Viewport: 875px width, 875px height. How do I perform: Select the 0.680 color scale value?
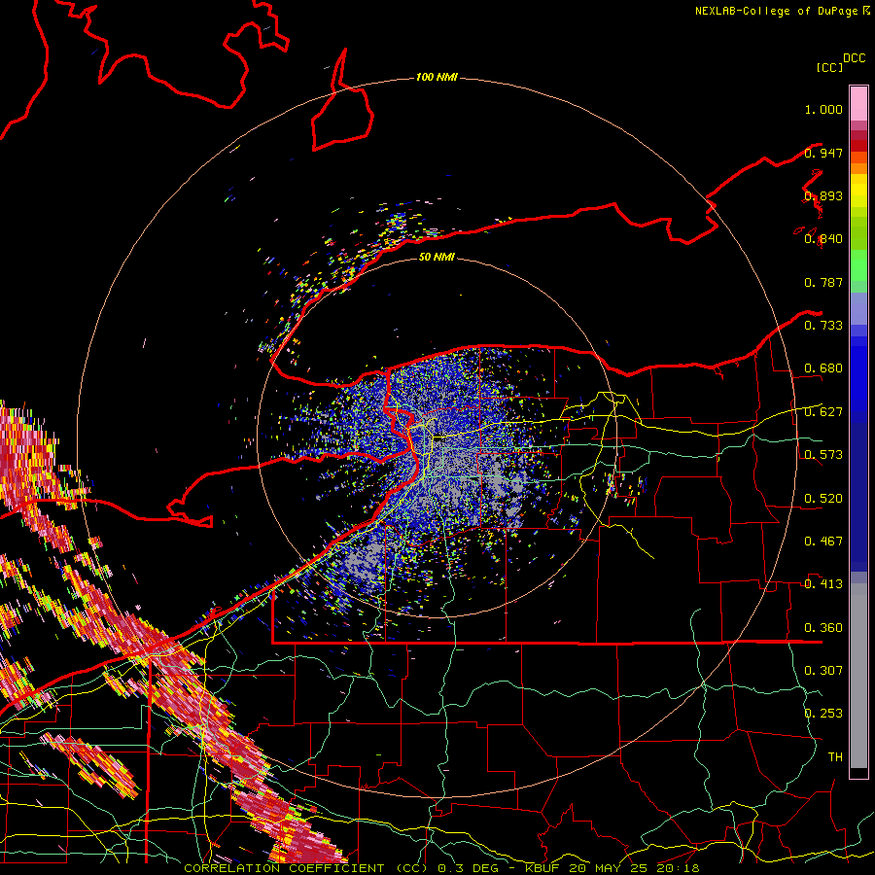click(x=823, y=368)
